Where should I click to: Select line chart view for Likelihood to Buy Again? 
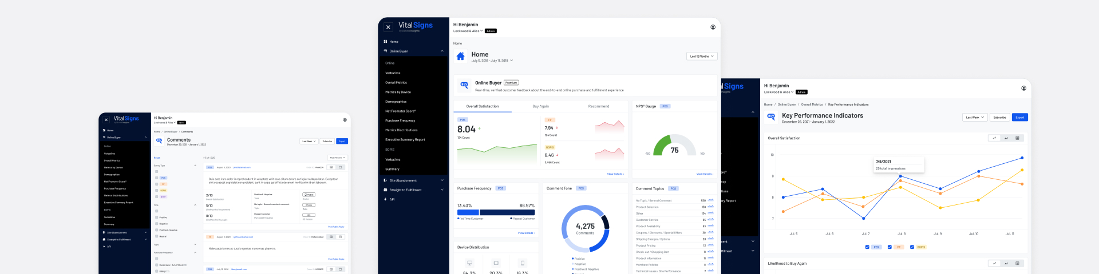(994, 263)
